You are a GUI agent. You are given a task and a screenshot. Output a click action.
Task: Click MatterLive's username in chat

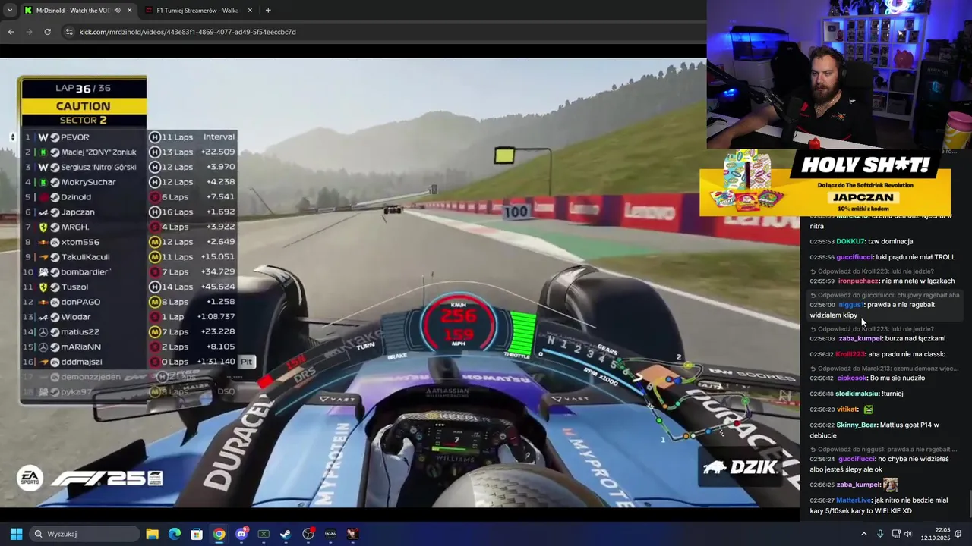pyautogui.click(x=854, y=500)
